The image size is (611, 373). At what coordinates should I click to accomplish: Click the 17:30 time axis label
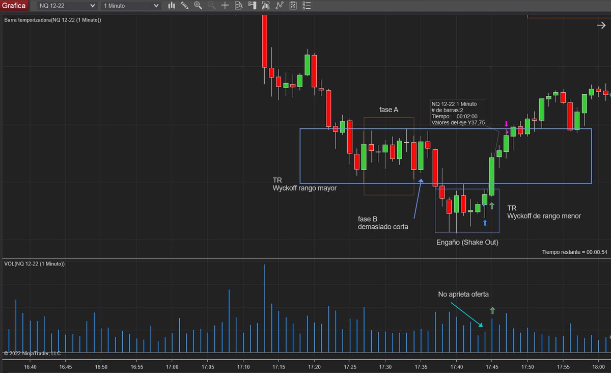tap(385, 366)
